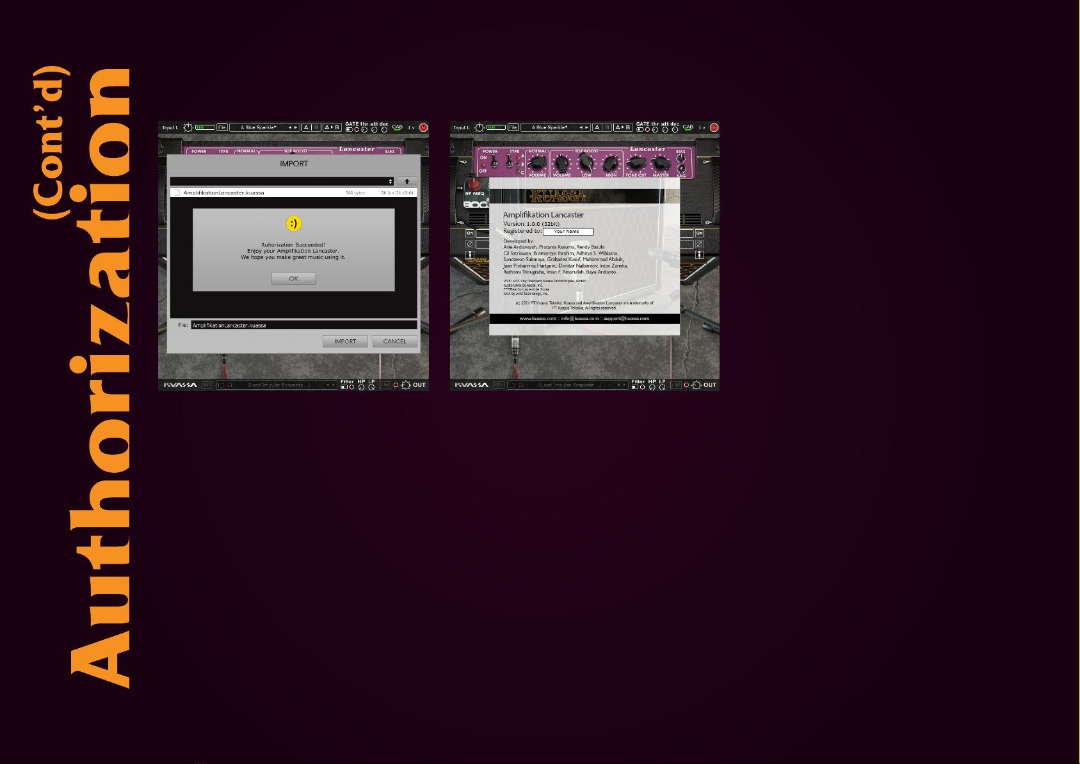Toggle the right mic On button

pos(699,234)
